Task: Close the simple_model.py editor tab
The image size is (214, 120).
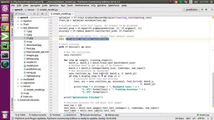Action: (x=73, y=14)
